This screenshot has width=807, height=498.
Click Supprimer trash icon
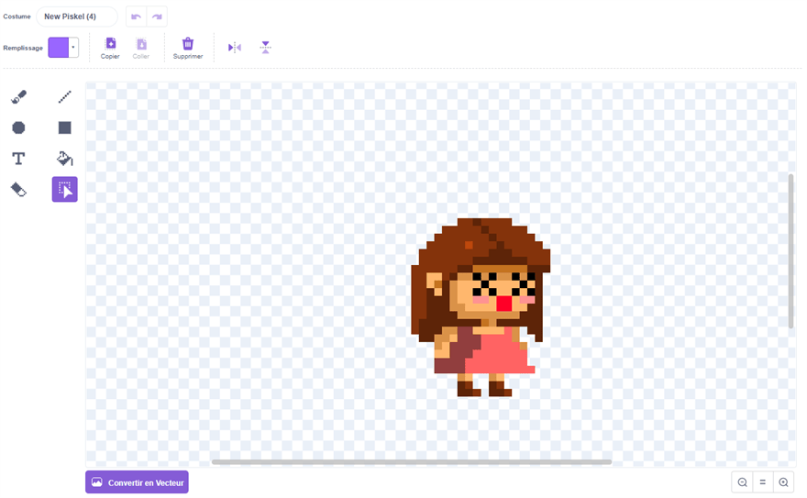click(188, 49)
